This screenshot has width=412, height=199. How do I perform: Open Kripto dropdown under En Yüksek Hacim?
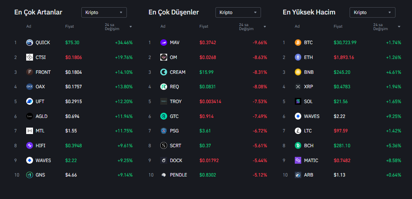pyautogui.click(x=372, y=12)
